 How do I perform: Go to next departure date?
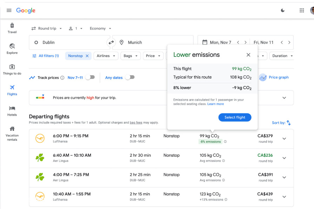click(246, 42)
